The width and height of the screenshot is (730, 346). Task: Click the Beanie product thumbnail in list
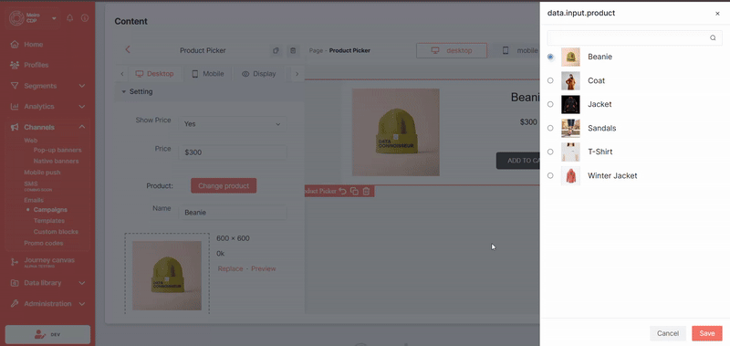click(570, 57)
